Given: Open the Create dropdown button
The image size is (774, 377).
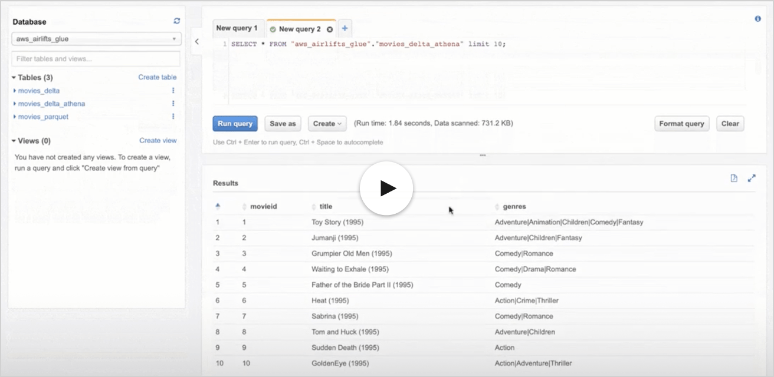Looking at the screenshot, I should (x=327, y=124).
